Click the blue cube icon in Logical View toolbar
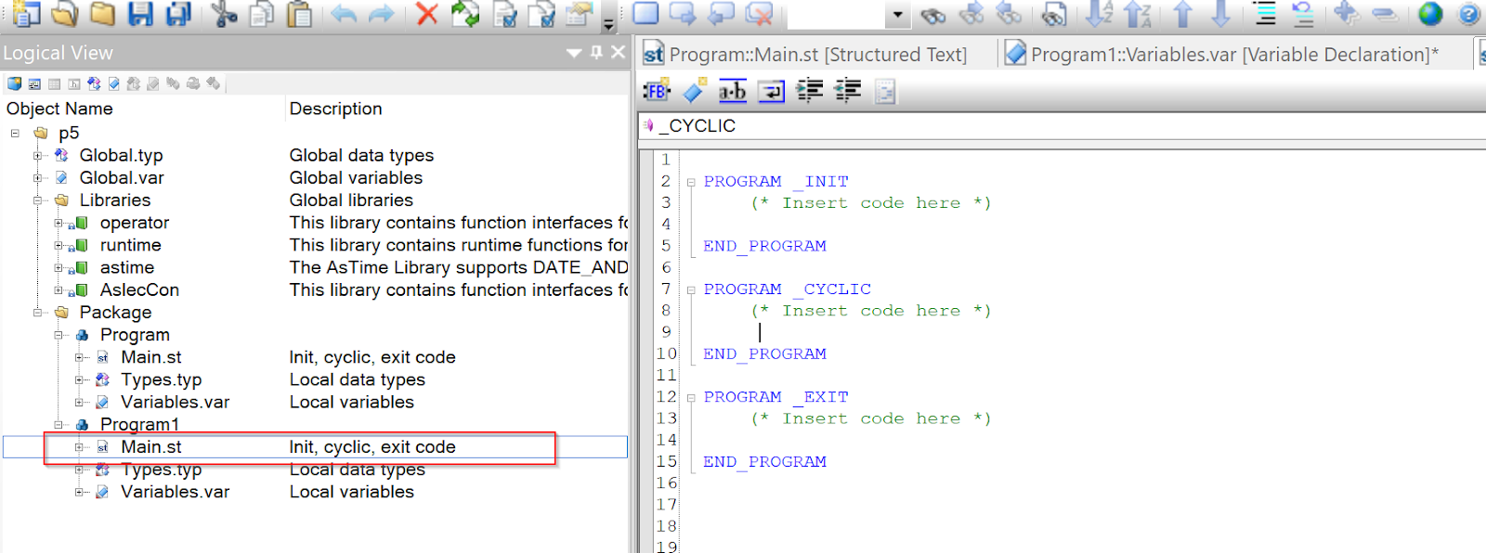The width and height of the screenshot is (1486, 553). tap(15, 84)
